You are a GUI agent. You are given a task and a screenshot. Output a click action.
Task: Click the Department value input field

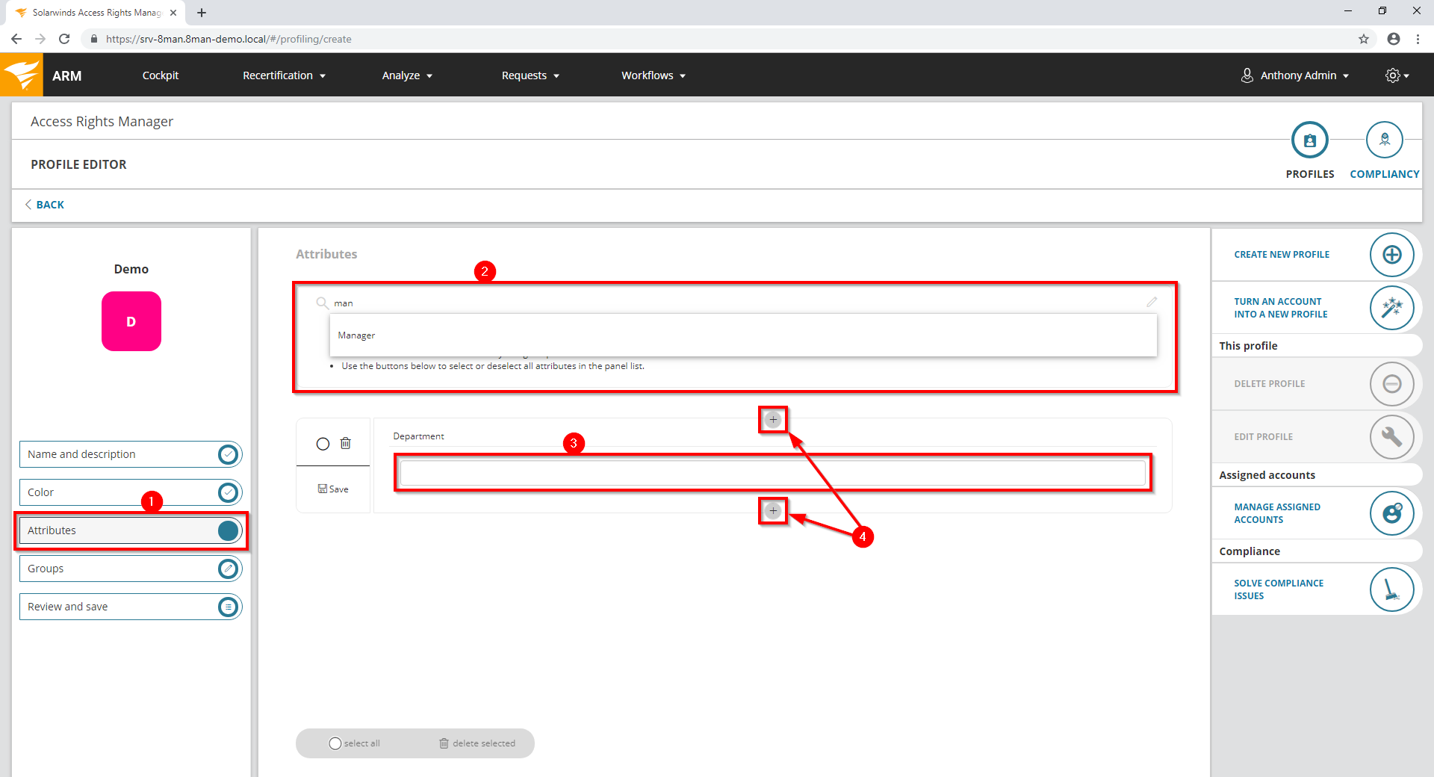coord(772,473)
